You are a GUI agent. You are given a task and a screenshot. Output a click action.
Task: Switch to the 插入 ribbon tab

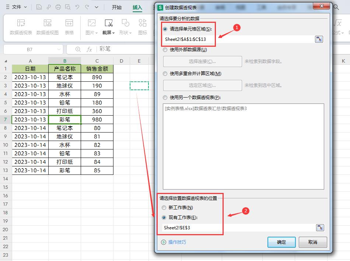pyautogui.click(x=137, y=7)
